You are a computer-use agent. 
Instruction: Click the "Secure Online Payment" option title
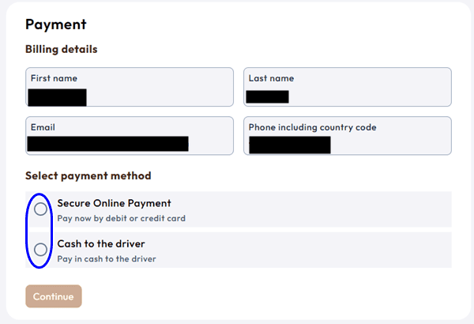point(114,203)
